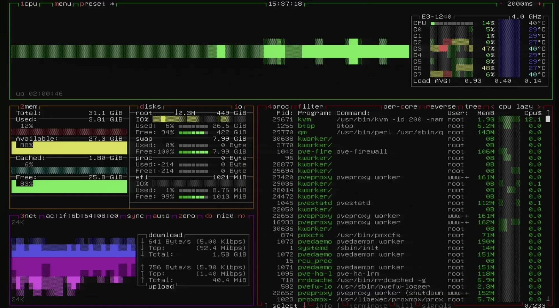Cycle the preset selector
559x308 pixels.
pyautogui.click(x=92, y=4)
